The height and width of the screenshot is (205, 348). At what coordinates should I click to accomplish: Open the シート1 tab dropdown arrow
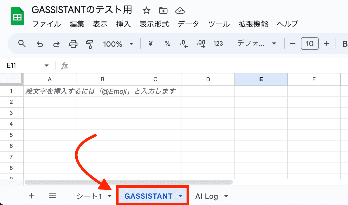[110, 196]
